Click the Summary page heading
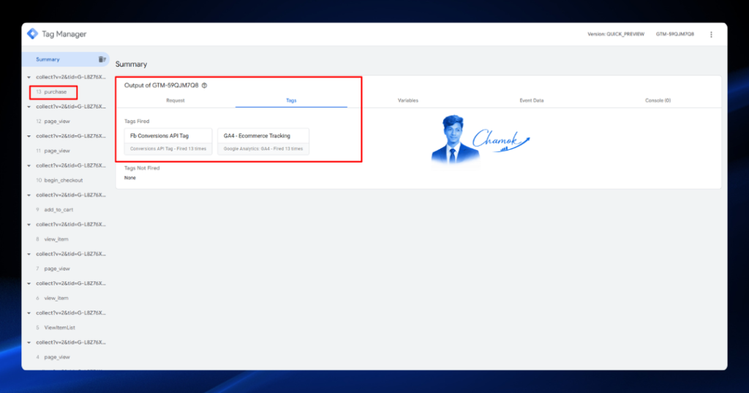749x393 pixels. (132, 64)
